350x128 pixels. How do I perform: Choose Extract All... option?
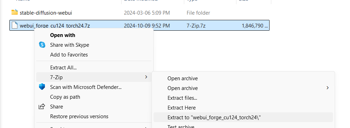point(64,67)
